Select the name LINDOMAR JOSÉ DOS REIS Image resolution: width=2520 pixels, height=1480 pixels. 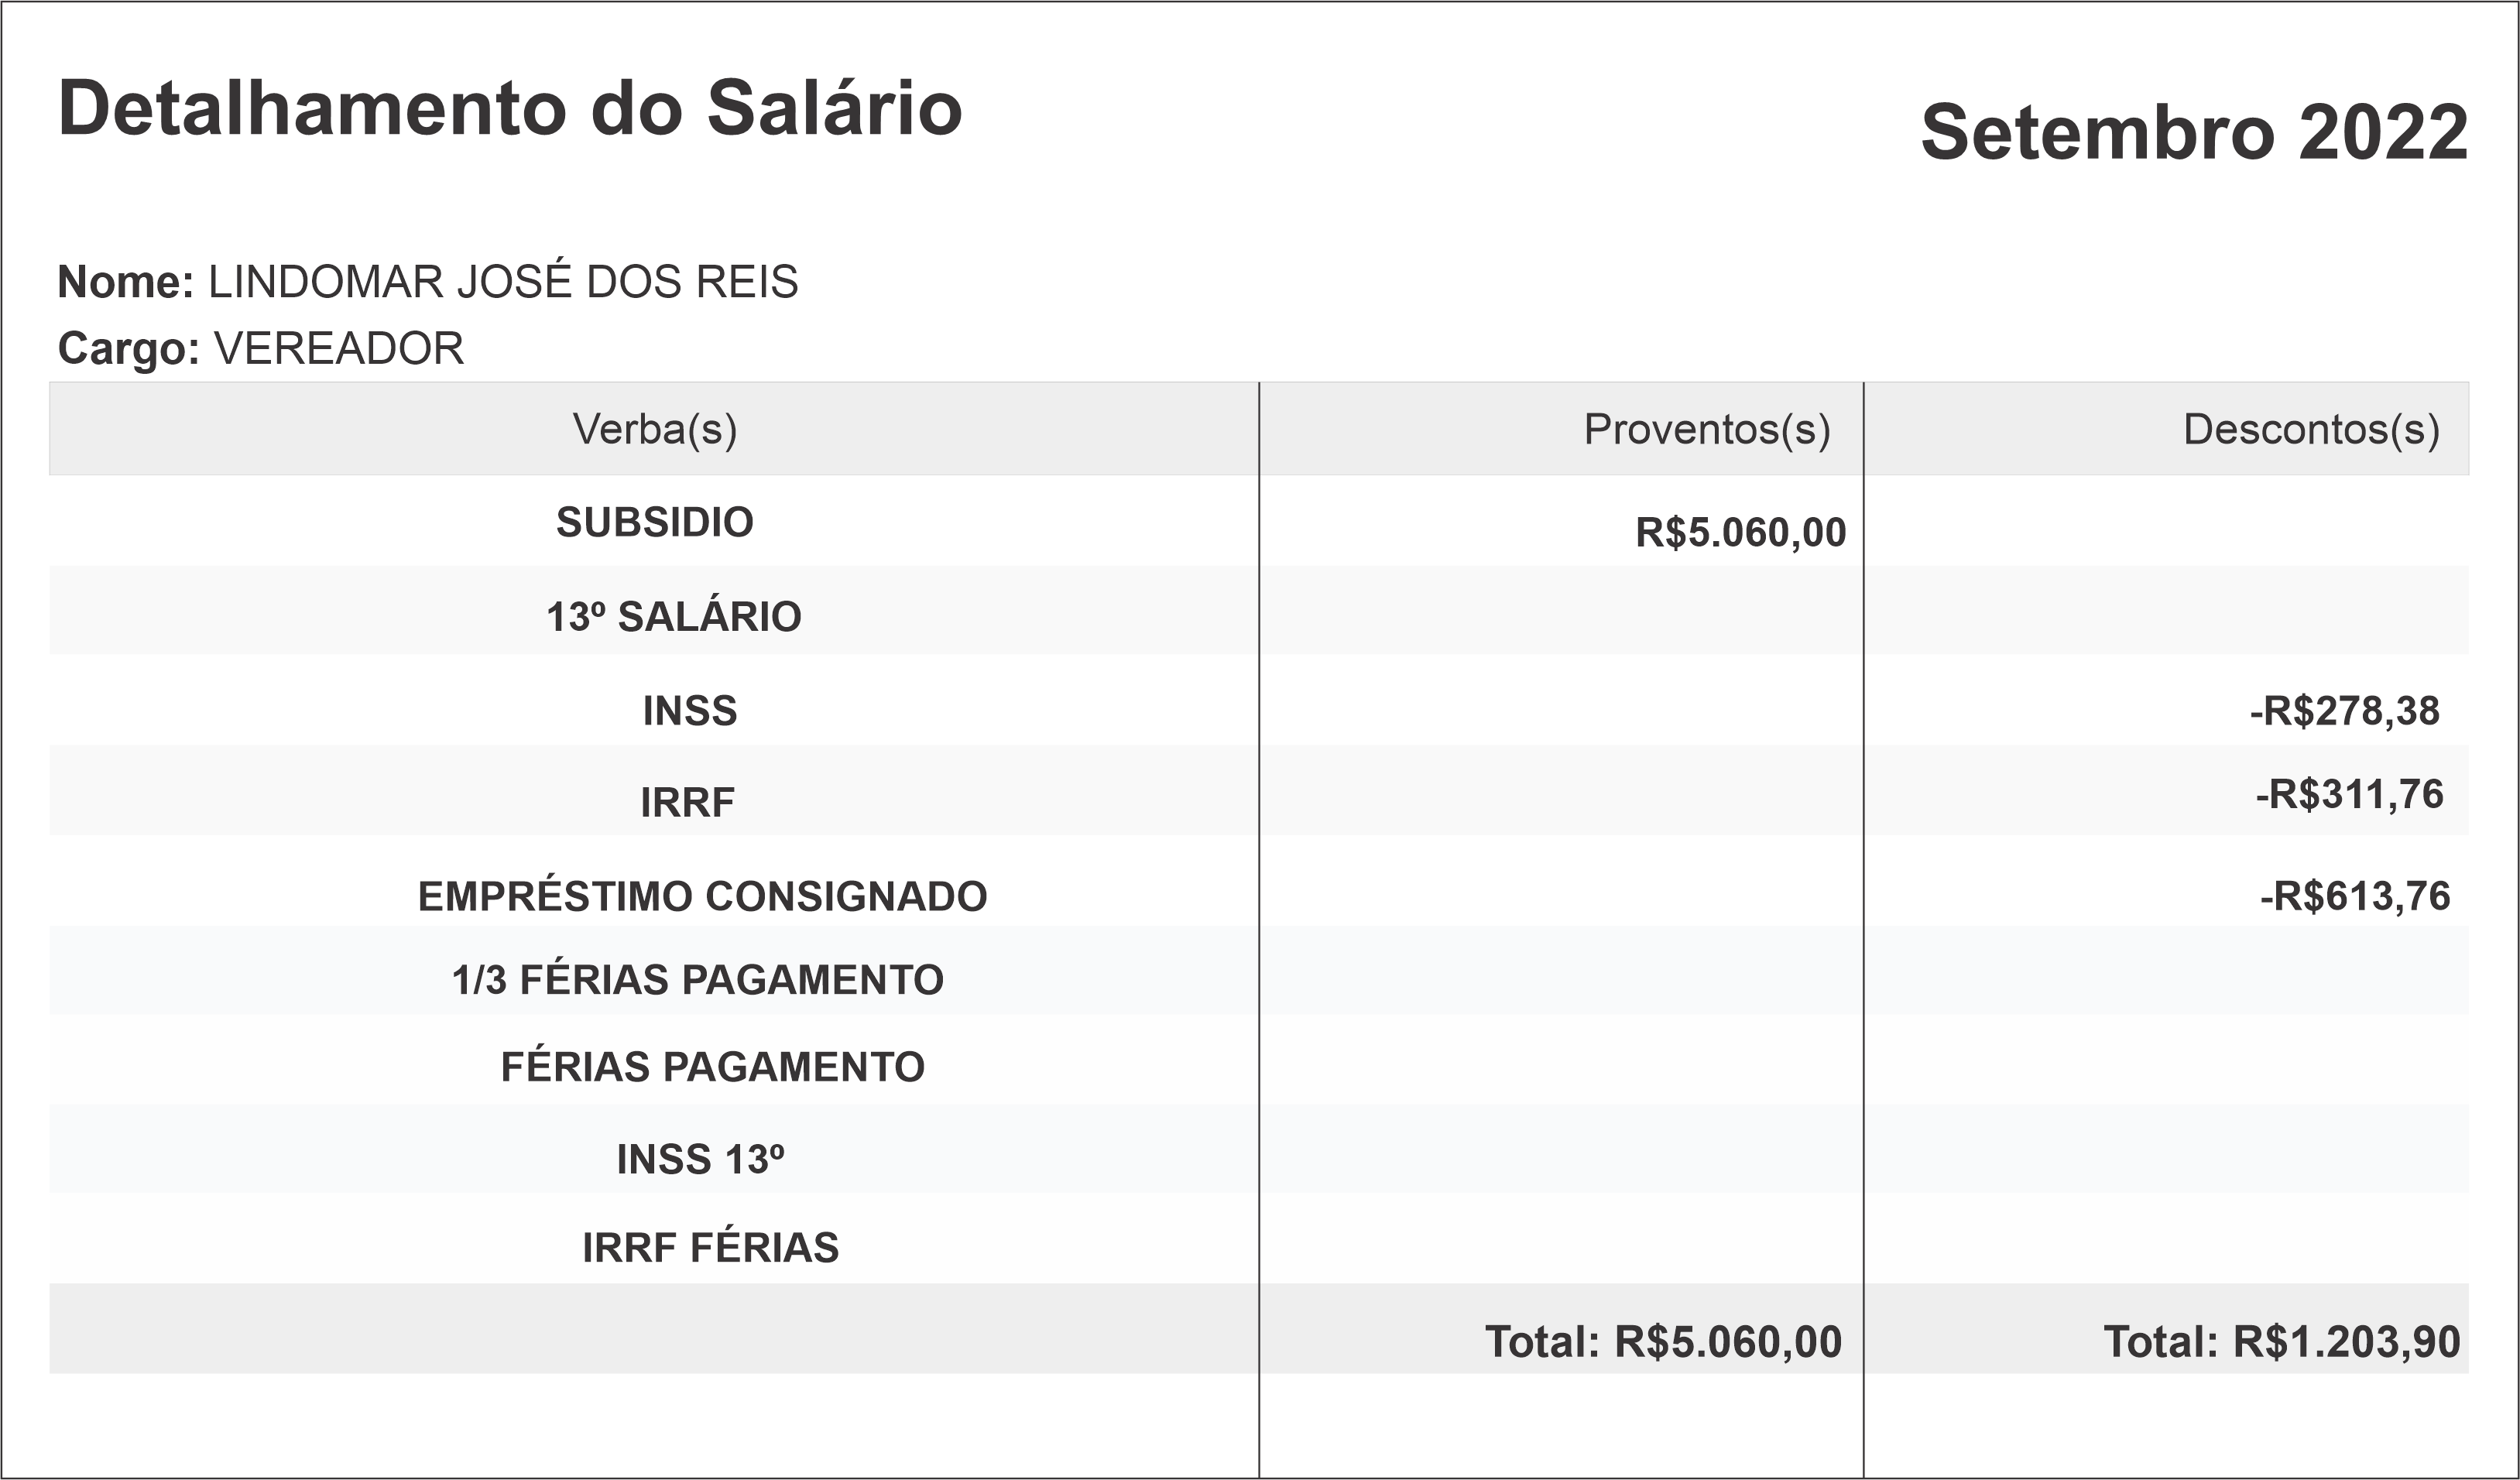point(503,282)
